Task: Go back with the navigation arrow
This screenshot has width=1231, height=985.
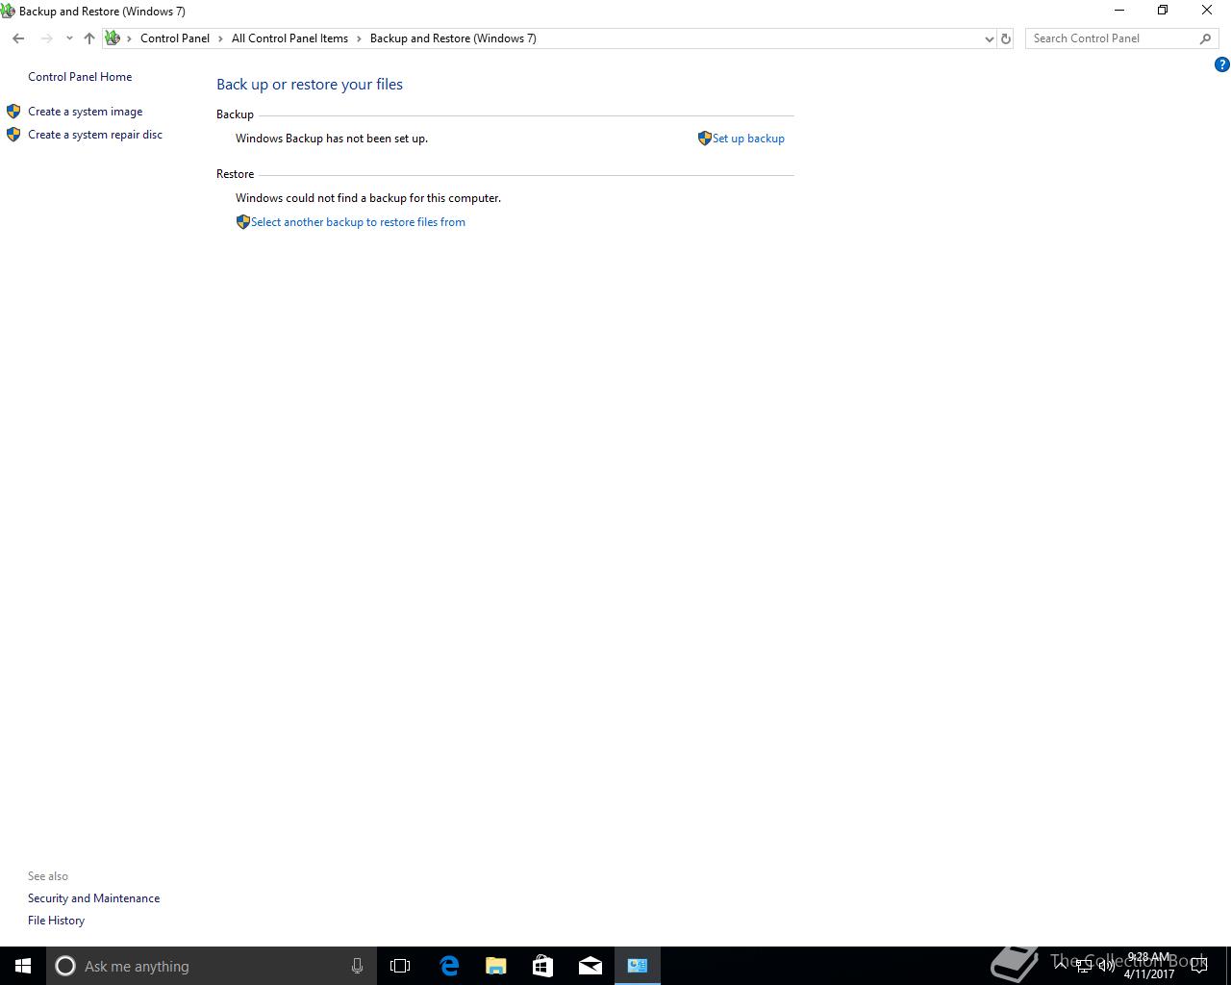Action: [x=18, y=38]
